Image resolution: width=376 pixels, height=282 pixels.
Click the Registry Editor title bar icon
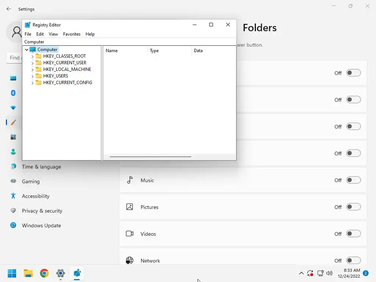pyautogui.click(x=28, y=25)
